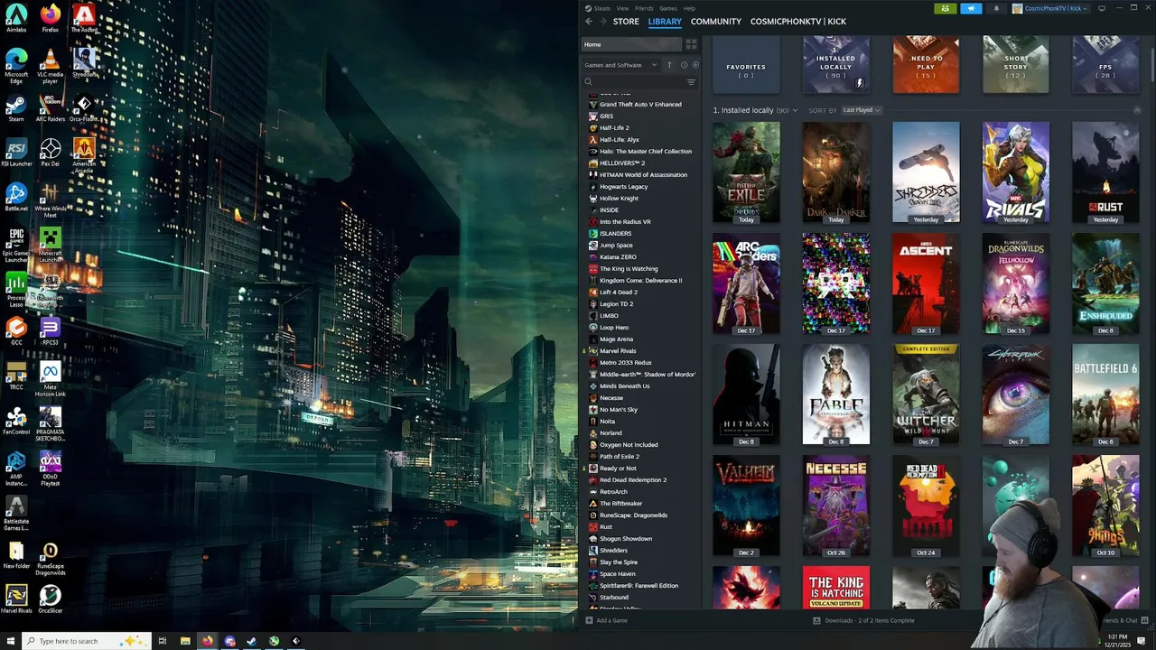This screenshot has height=650, width=1156.
Task: Open the RSI Launcher desktop icon
Action: (x=16, y=152)
